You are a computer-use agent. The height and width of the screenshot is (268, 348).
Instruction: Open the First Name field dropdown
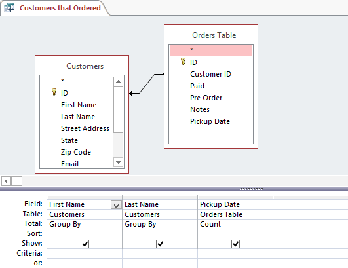point(116,205)
